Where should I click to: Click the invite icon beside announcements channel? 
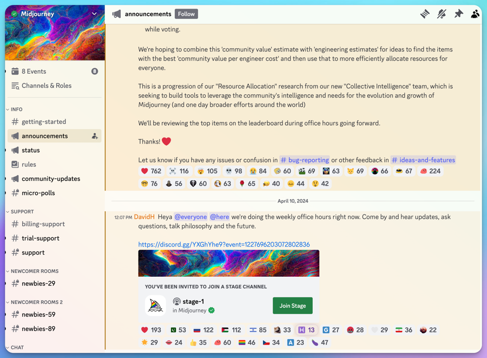[95, 136]
